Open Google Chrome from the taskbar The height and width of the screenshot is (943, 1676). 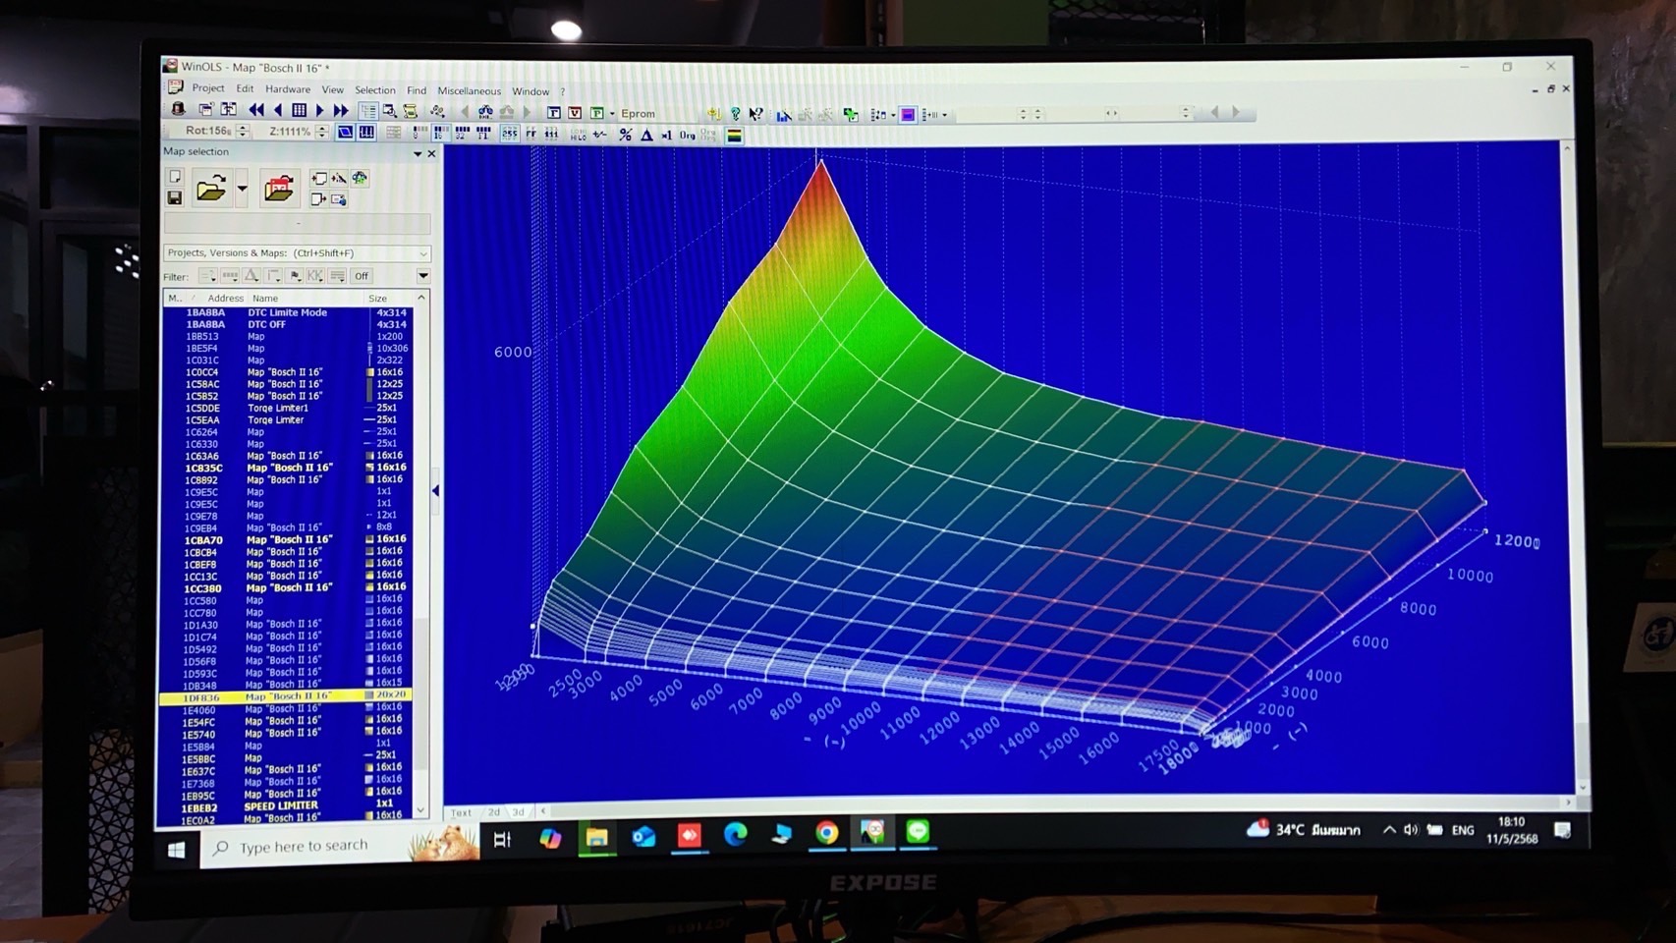pos(826,833)
